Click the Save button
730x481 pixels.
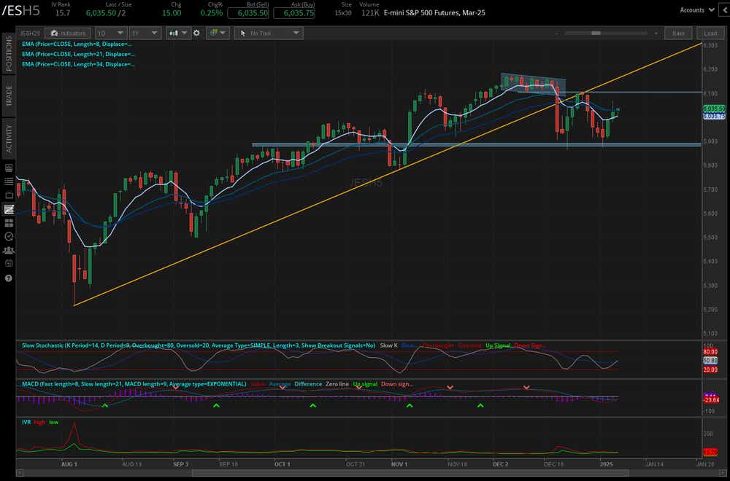[678, 33]
